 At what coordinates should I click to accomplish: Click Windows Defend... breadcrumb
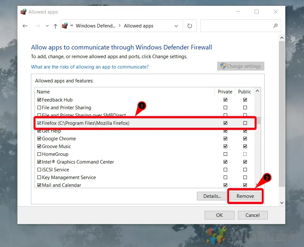click(x=96, y=26)
